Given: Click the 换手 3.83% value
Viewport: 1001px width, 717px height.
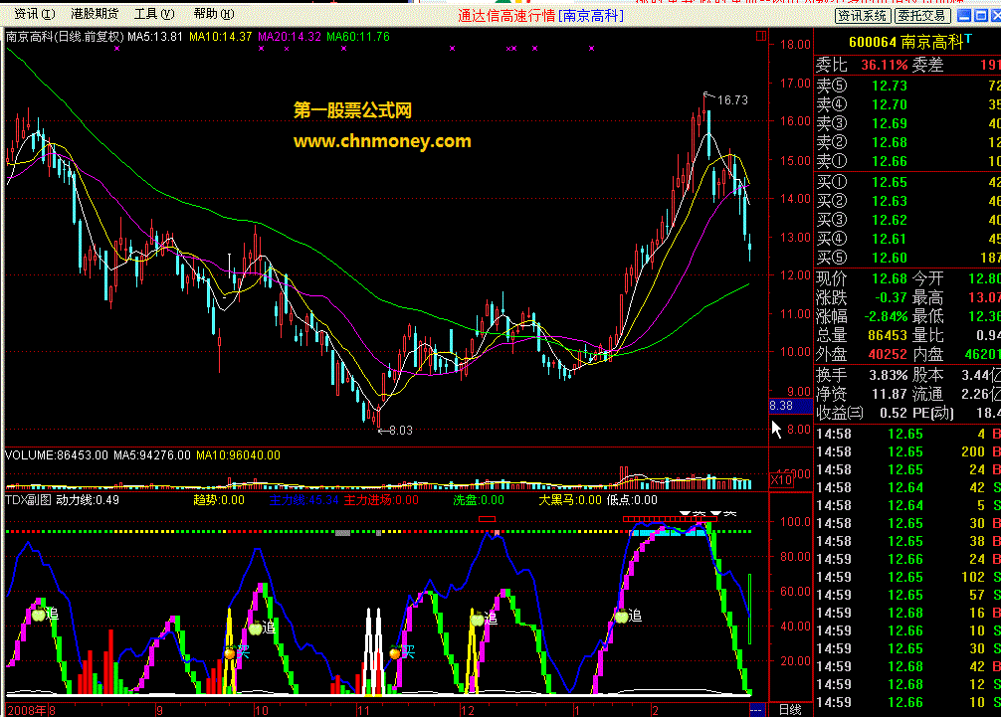Looking at the screenshot, I should coord(888,375).
